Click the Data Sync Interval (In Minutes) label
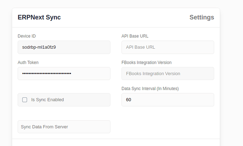Viewport: 243px width, 146px height. click(150, 89)
